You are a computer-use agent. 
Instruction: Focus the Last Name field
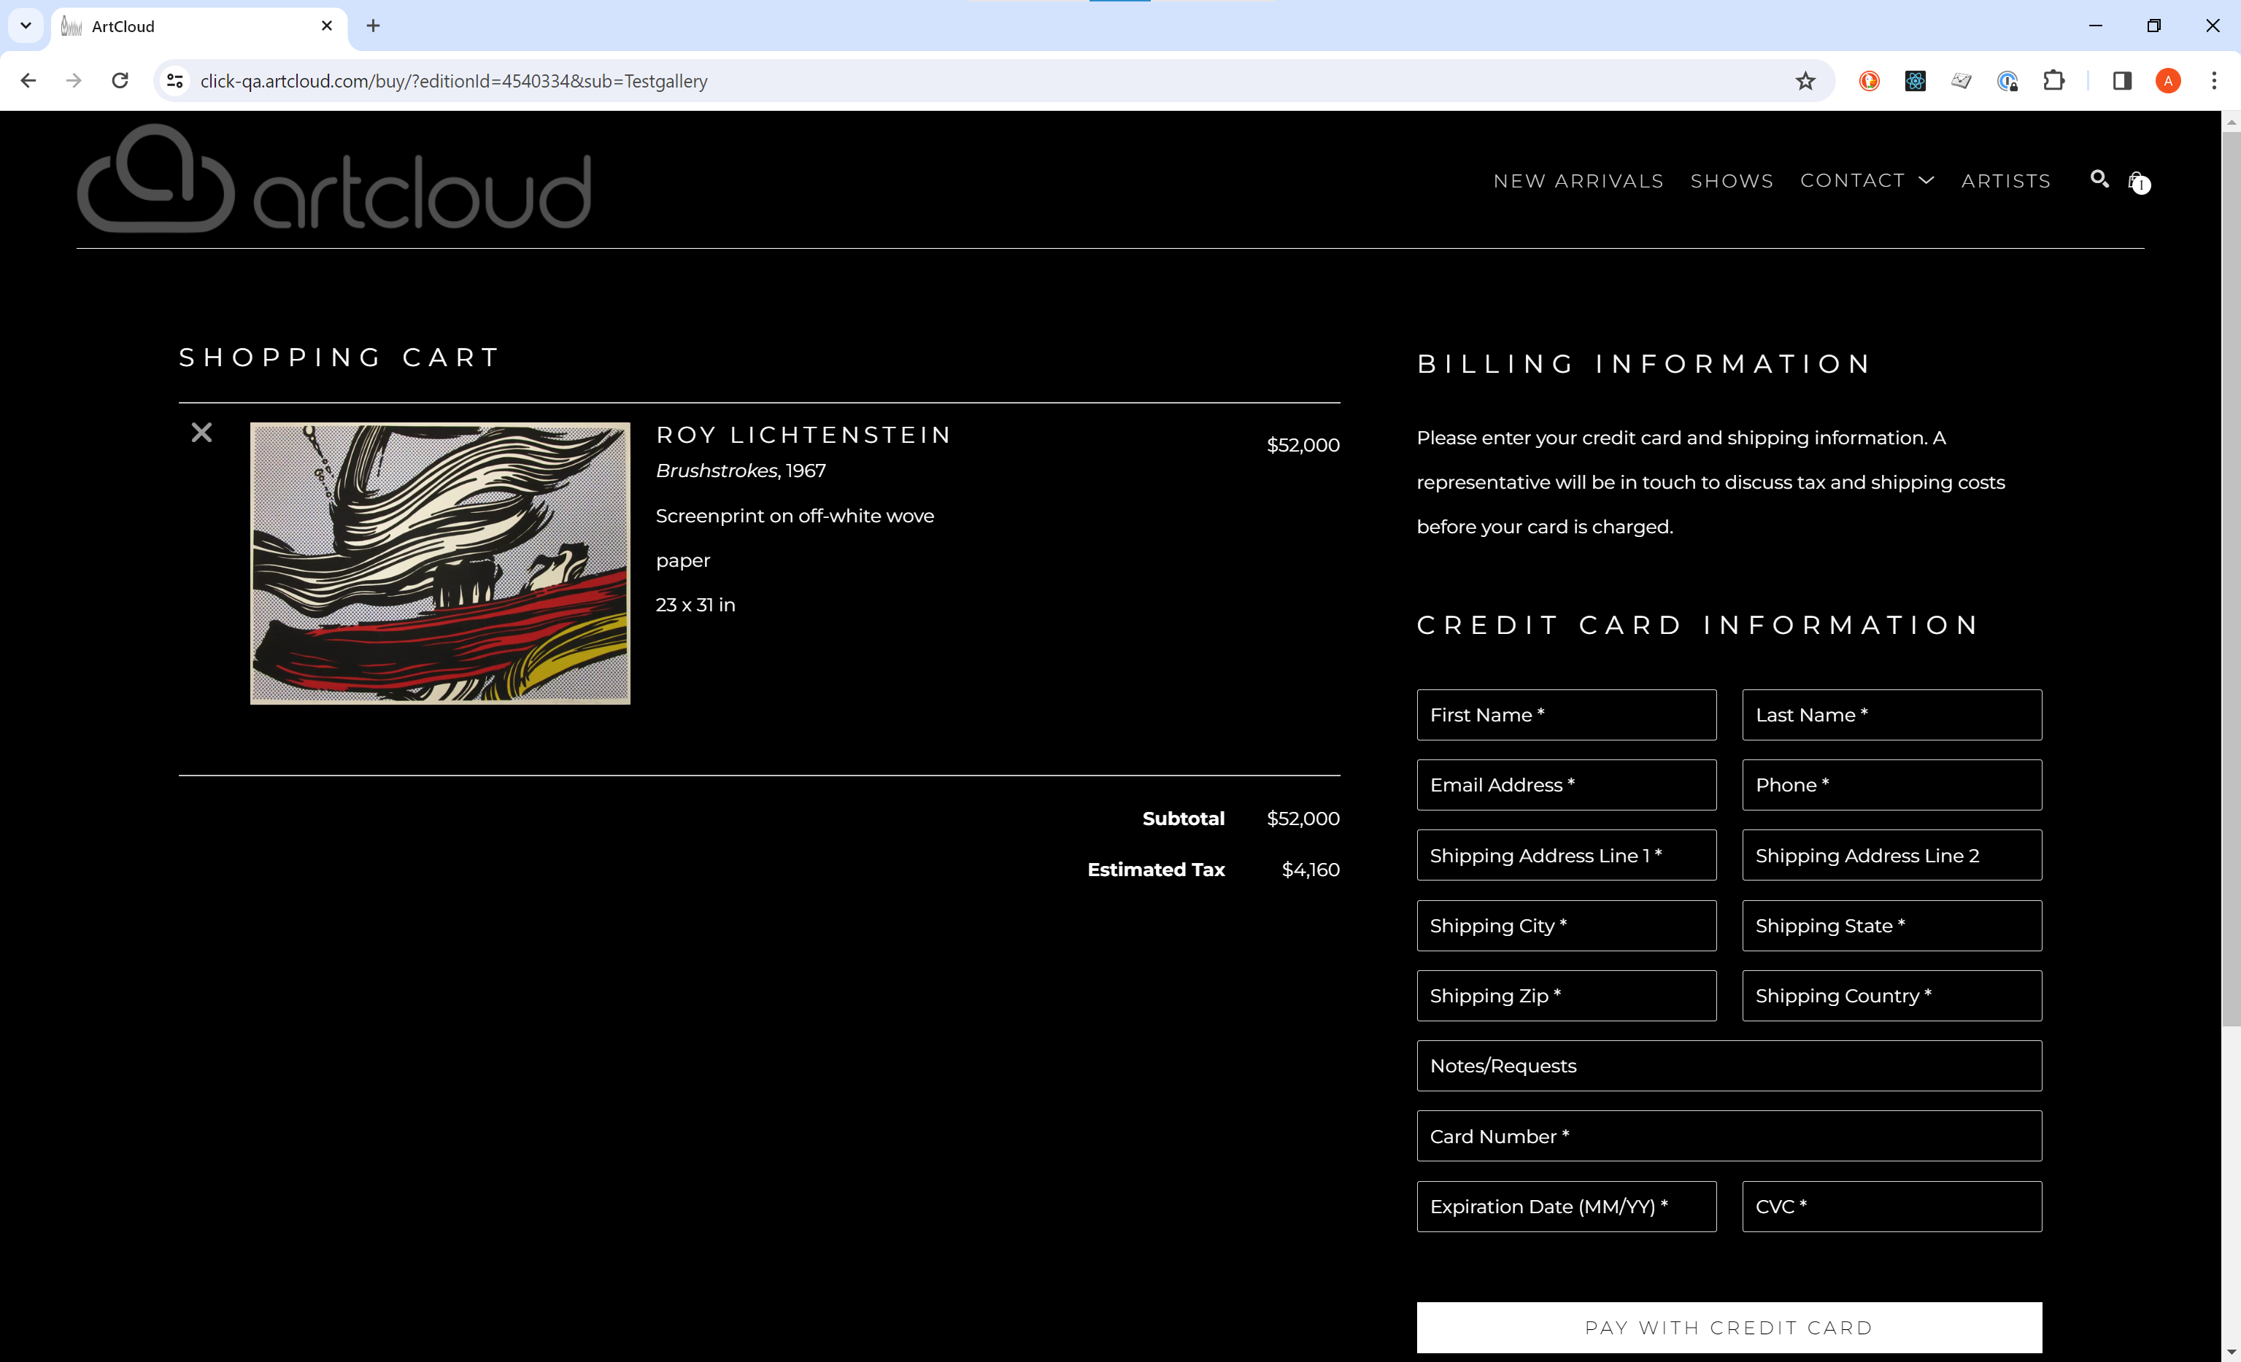(1891, 715)
